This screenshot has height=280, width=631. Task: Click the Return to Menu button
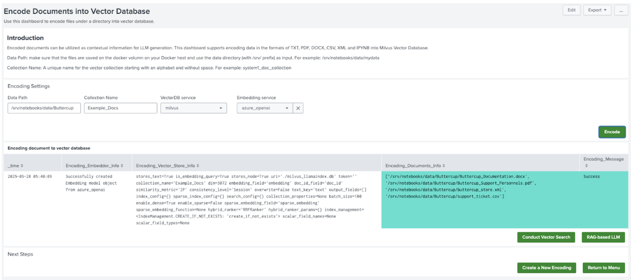603,268
